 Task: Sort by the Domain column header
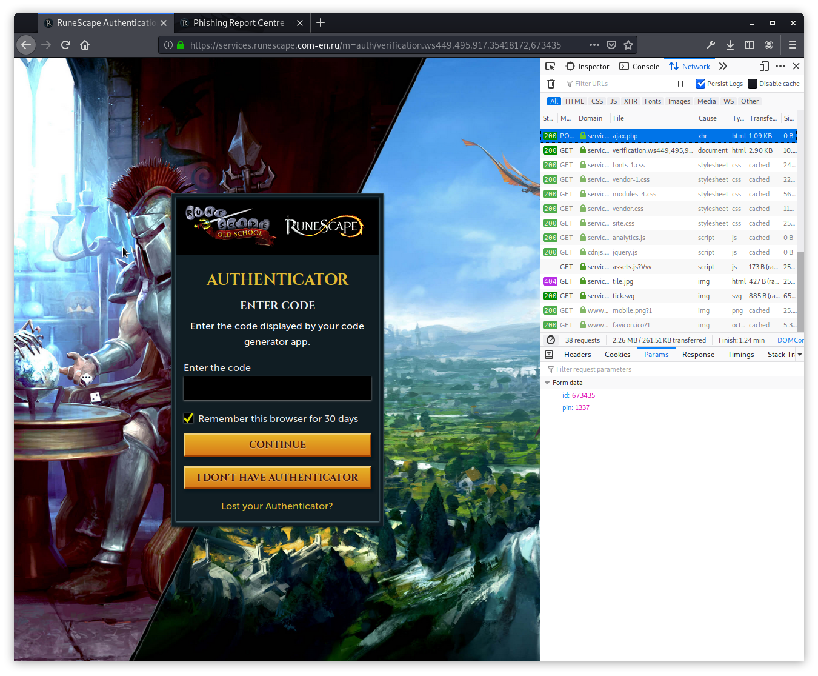tap(592, 118)
